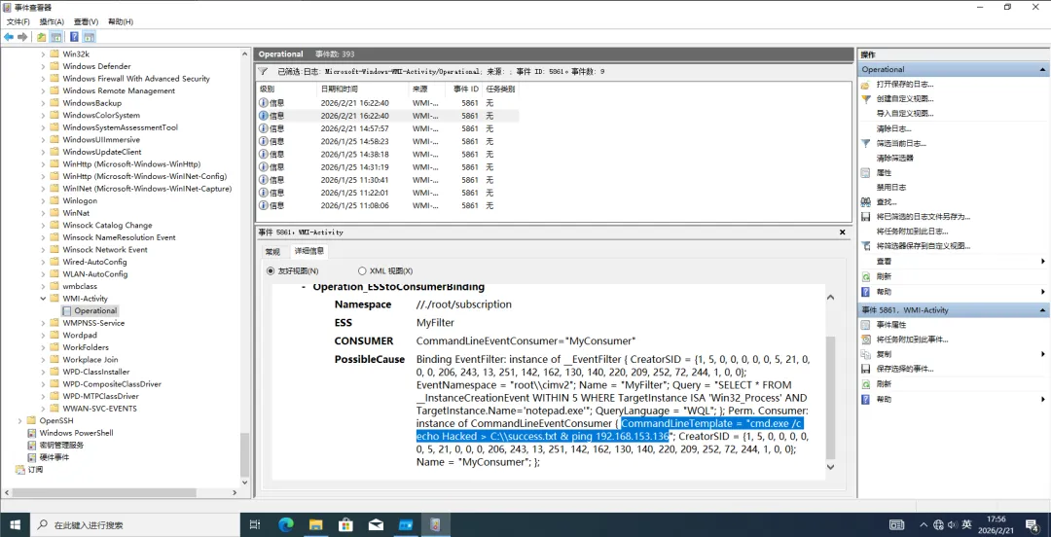Screen dimensions: 1051x537
Task: Select the Operational log under WMI-Activity
Action: tap(95, 310)
